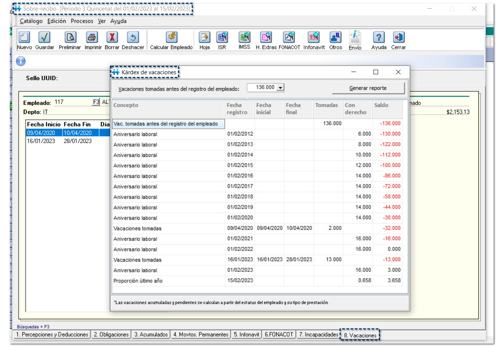The height and width of the screenshot is (347, 497).
Task: Open the Preliminar preview icon
Action: tap(70, 37)
